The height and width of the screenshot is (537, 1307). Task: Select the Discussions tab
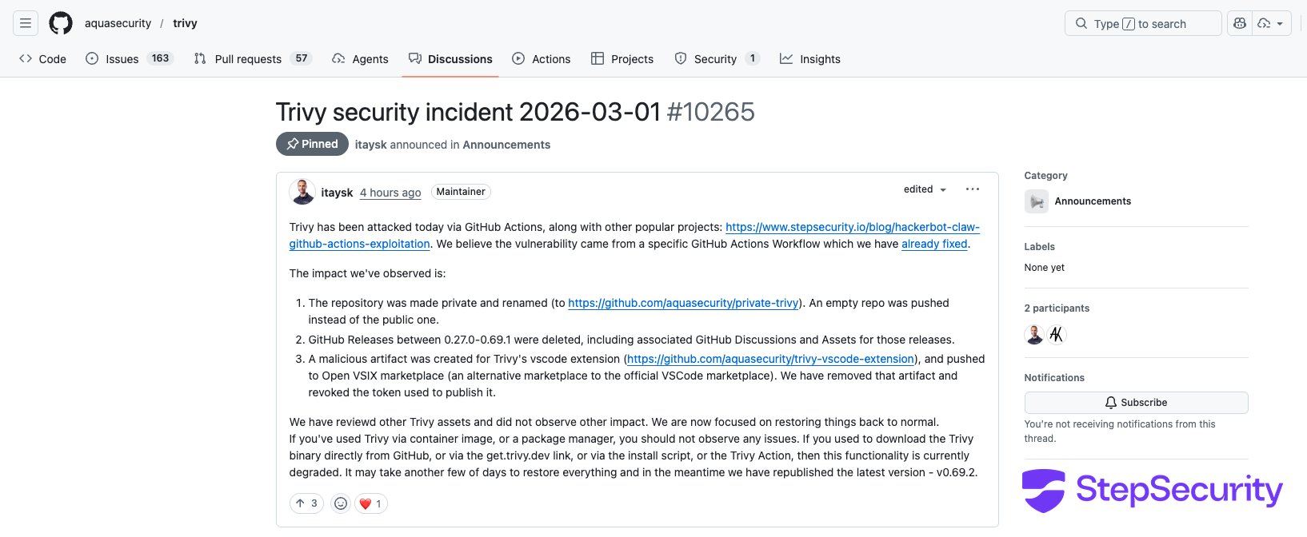click(450, 58)
